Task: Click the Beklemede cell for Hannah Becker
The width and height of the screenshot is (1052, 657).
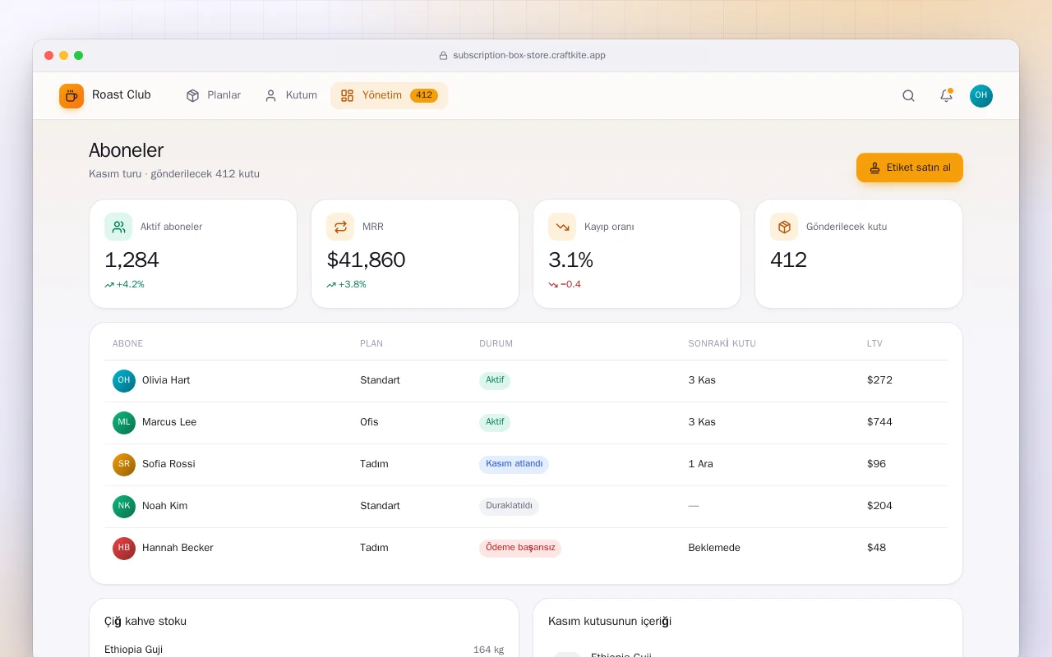Action: pos(714,548)
